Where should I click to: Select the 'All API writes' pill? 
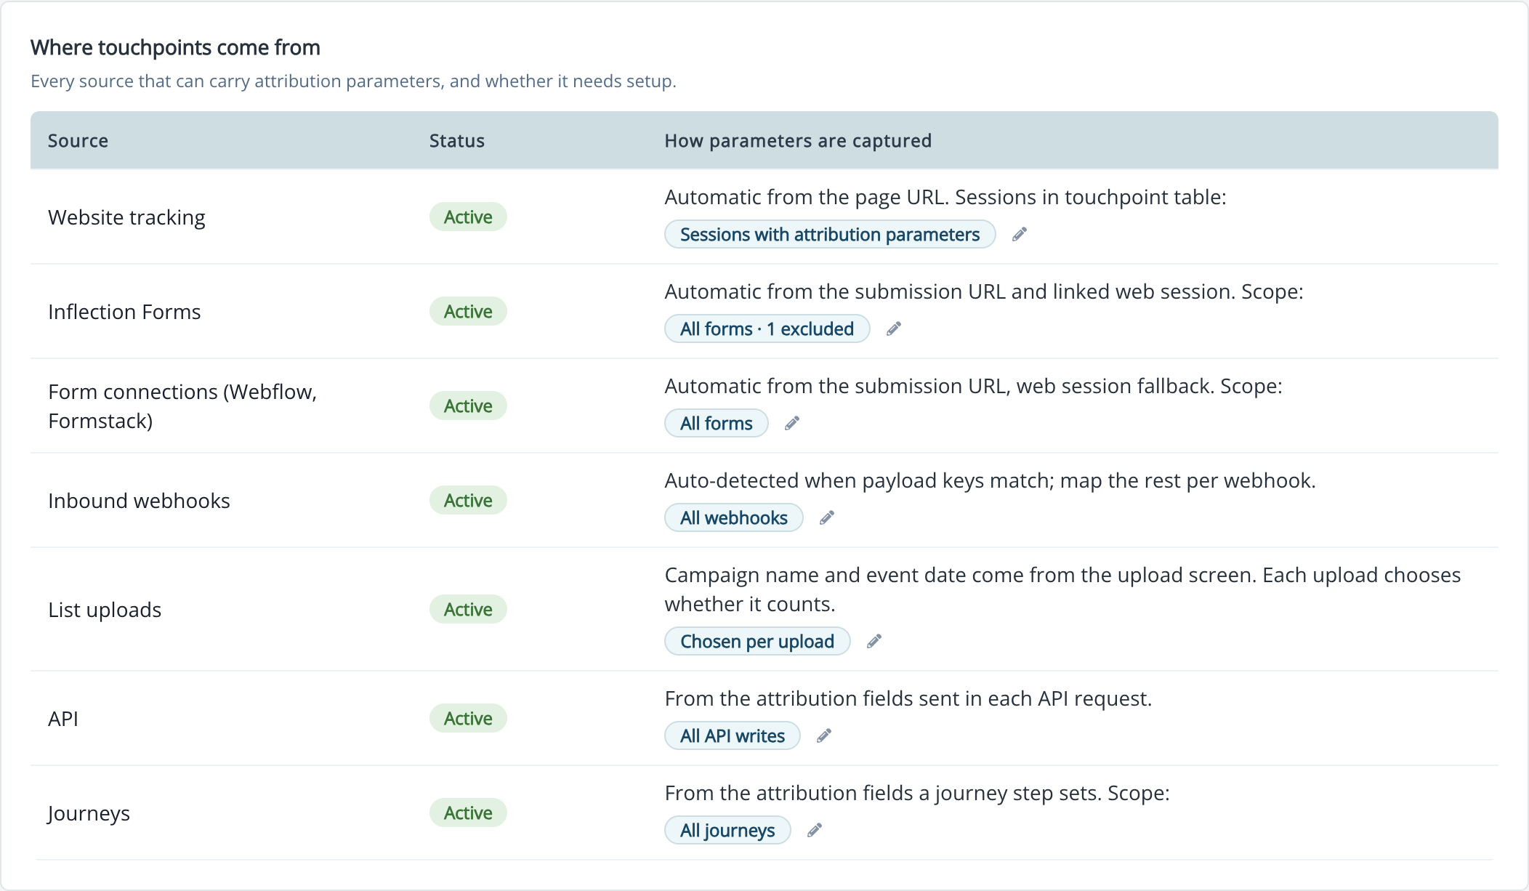tap(733, 735)
